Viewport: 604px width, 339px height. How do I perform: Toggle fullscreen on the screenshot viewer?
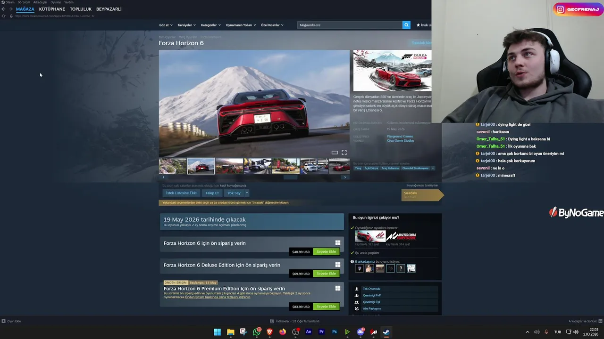(x=344, y=153)
